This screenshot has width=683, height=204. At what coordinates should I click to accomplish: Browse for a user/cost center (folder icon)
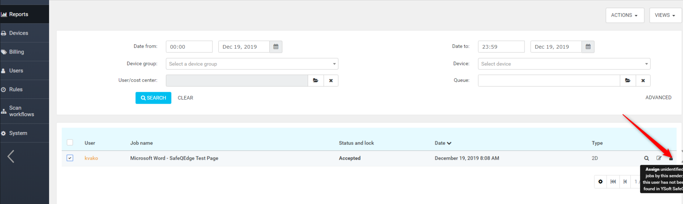[315, 80]
